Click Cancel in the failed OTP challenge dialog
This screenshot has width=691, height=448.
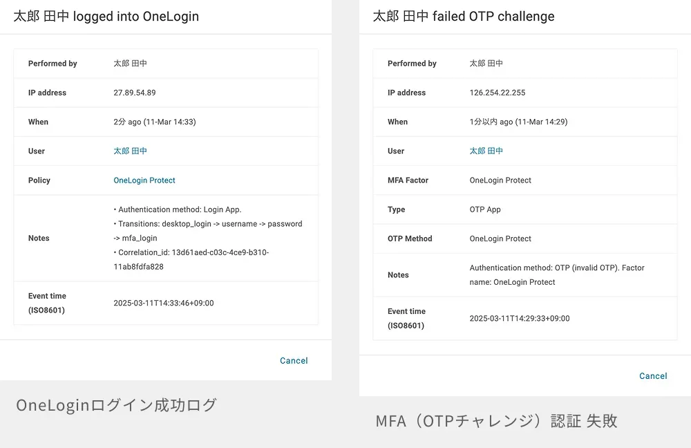[x=653, y=376]
